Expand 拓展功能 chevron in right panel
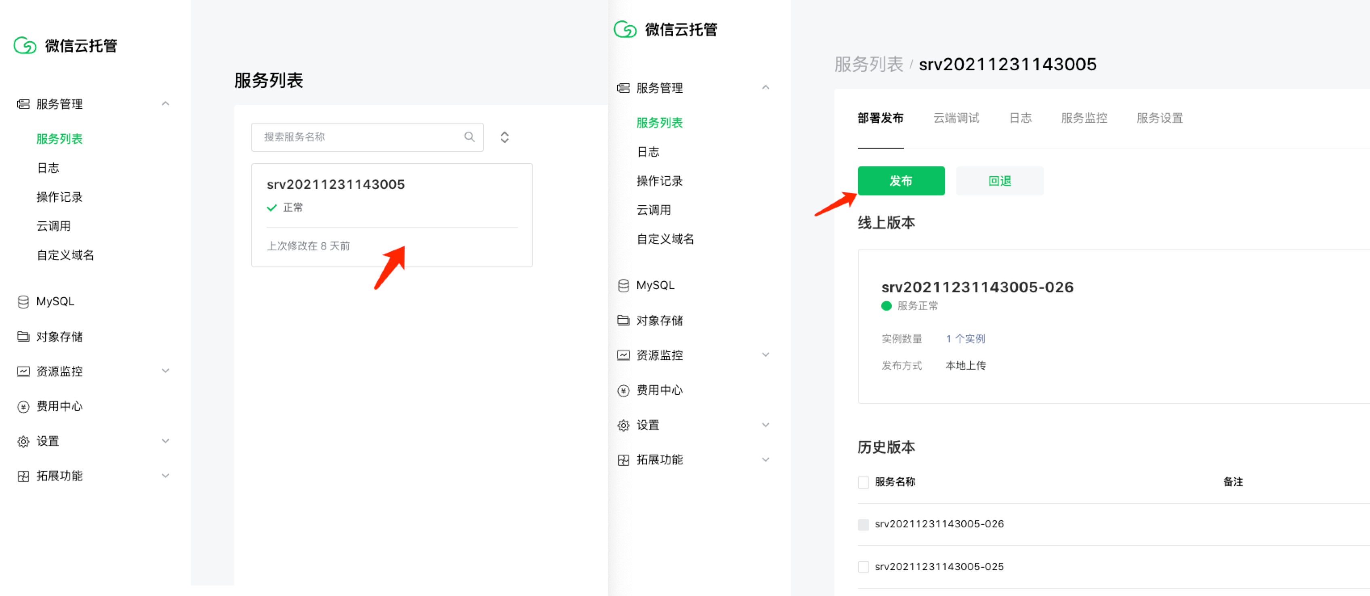Viewport: 1370px width, 596px height. click(765, 460)
